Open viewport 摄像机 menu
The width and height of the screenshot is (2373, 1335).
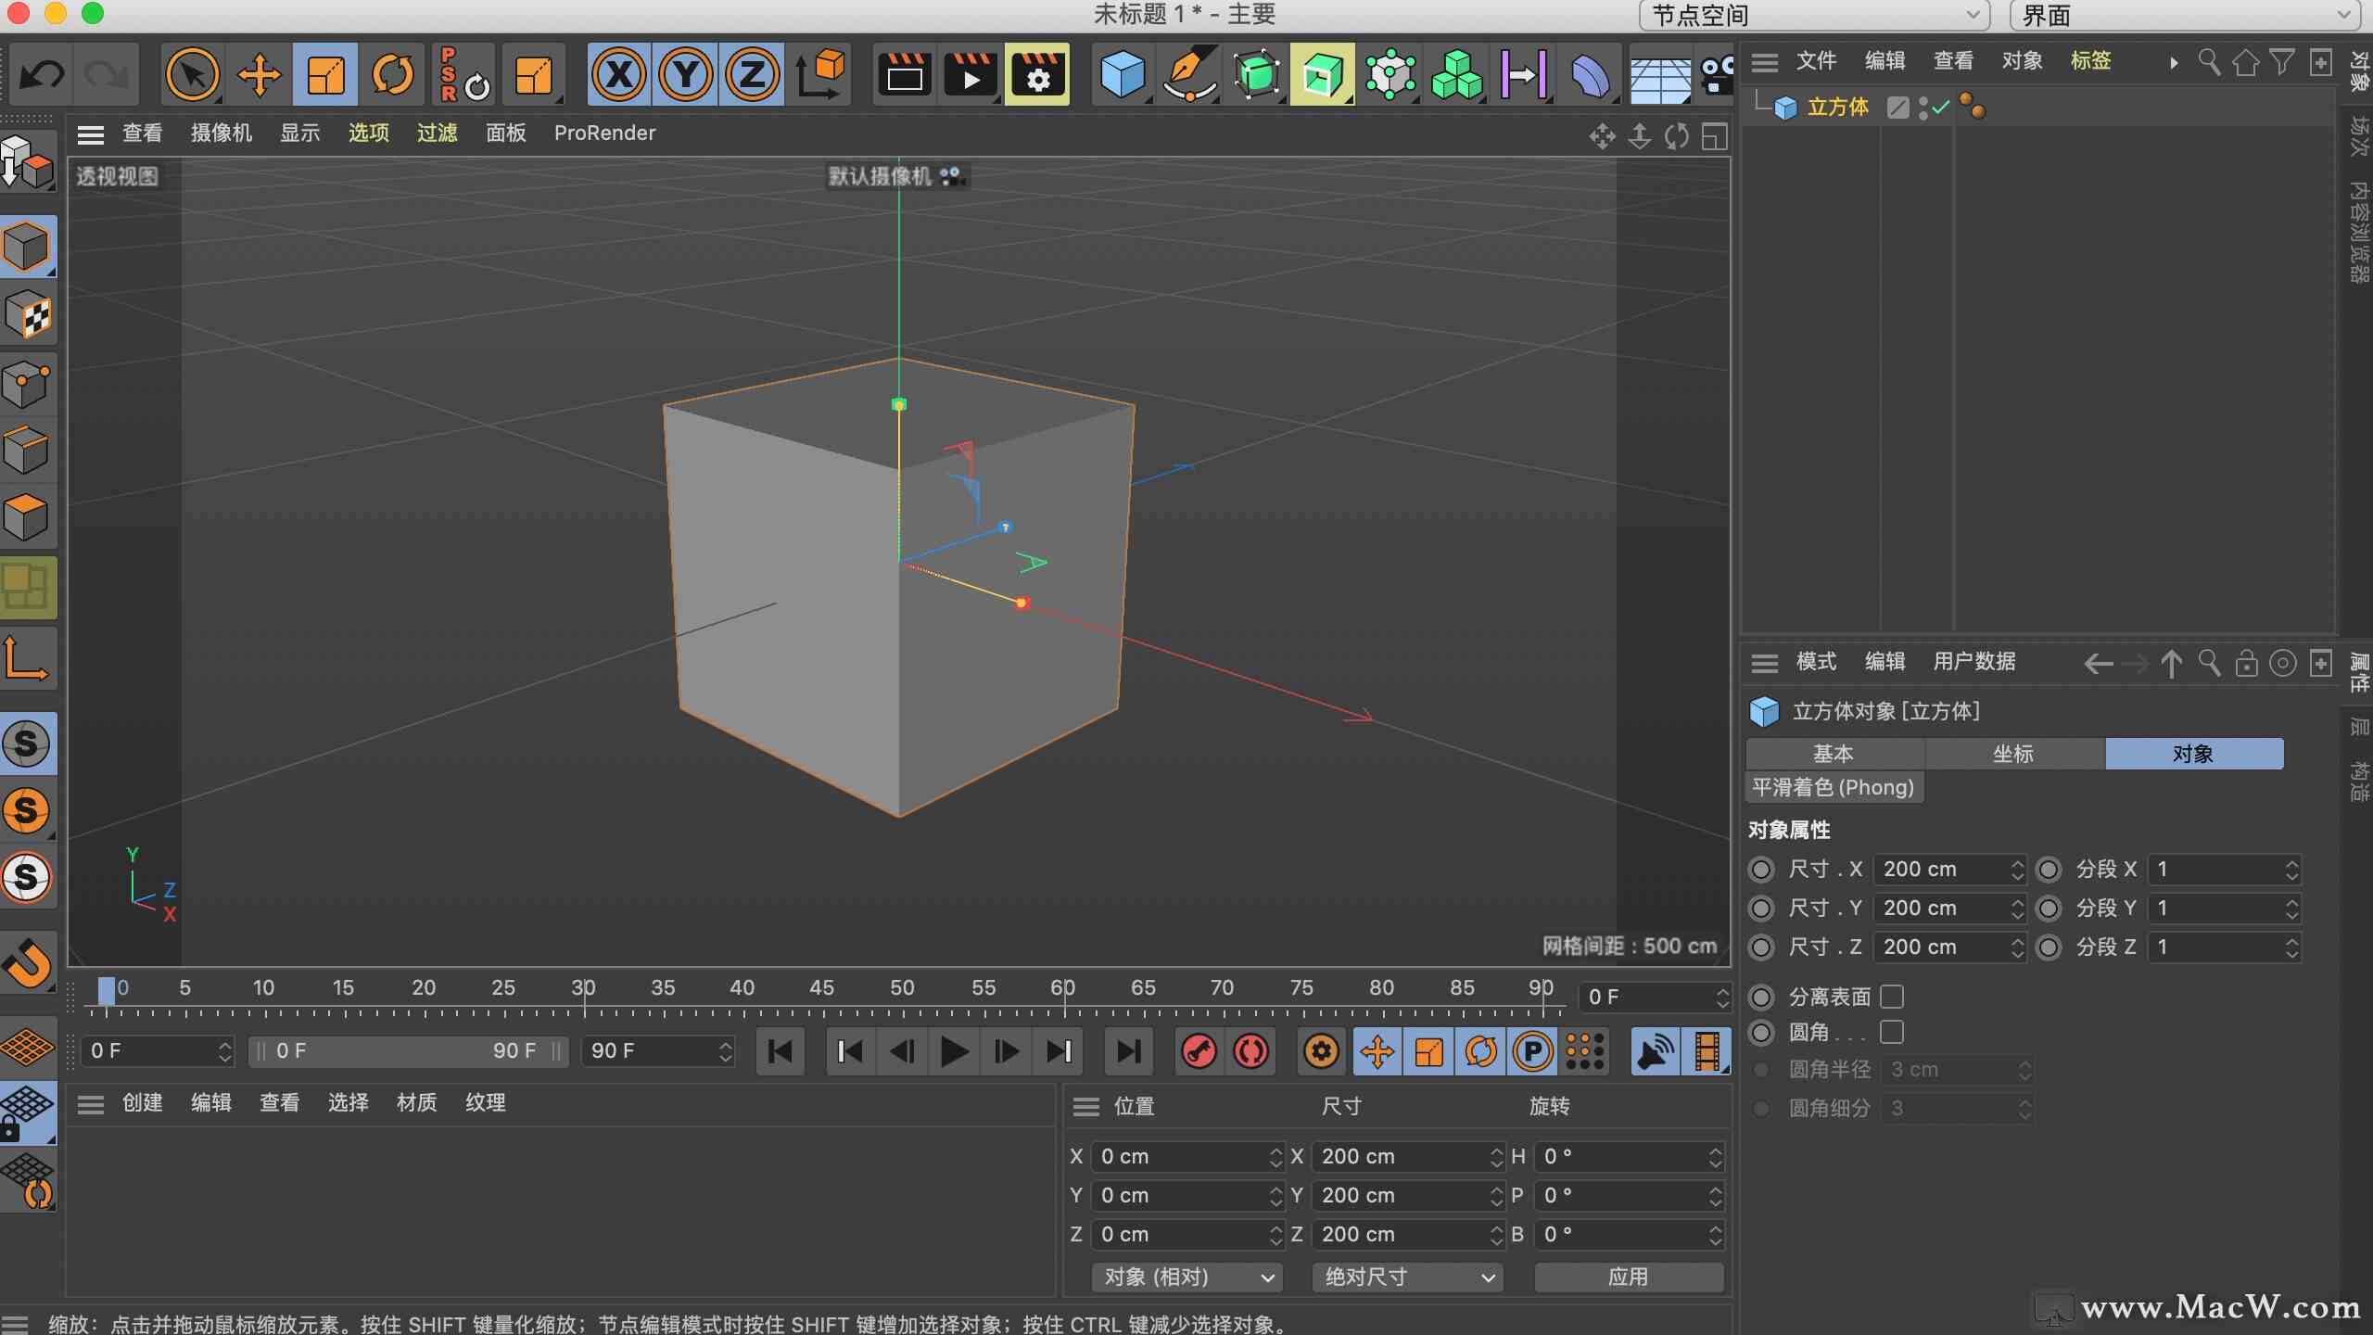click(x=222, y=133)
